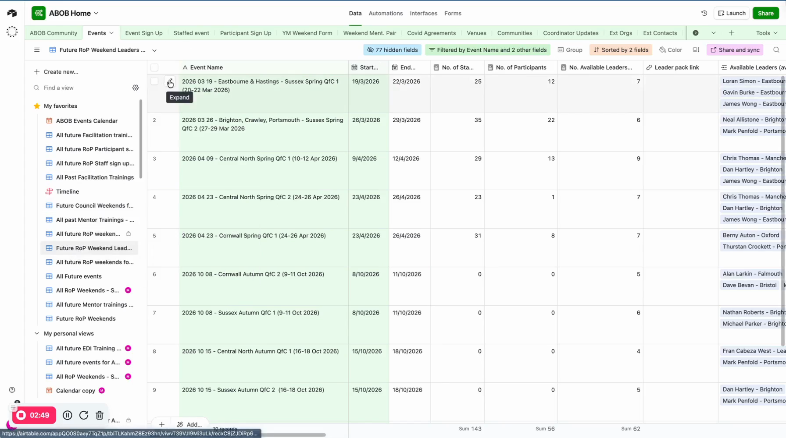
Task: Select all rows using header checkbox
Action: (x=154, y=67)
